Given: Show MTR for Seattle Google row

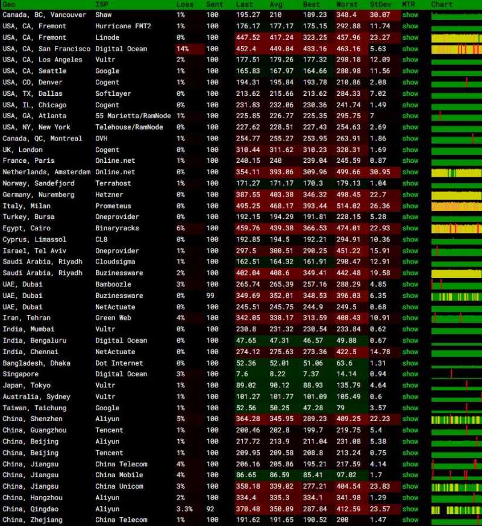Looking at the screenshot, I should pos(410,71).
